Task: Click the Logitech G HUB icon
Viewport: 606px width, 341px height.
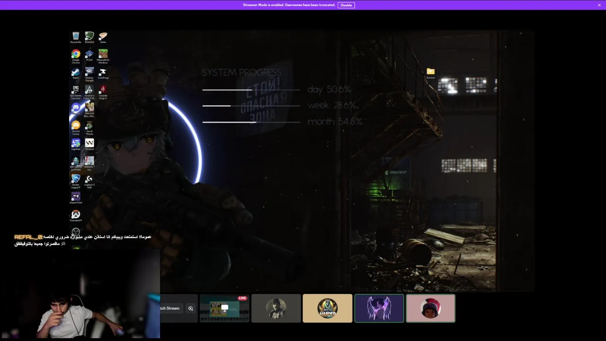Action: (89, 181)
